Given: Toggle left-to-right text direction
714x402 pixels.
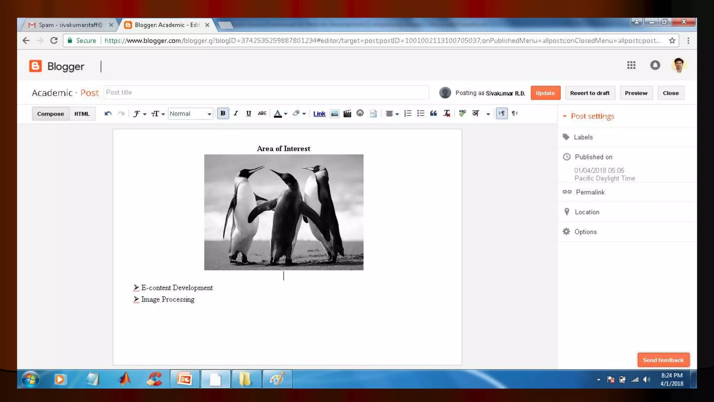Looking at the screenshot, I should click(502, 113).
